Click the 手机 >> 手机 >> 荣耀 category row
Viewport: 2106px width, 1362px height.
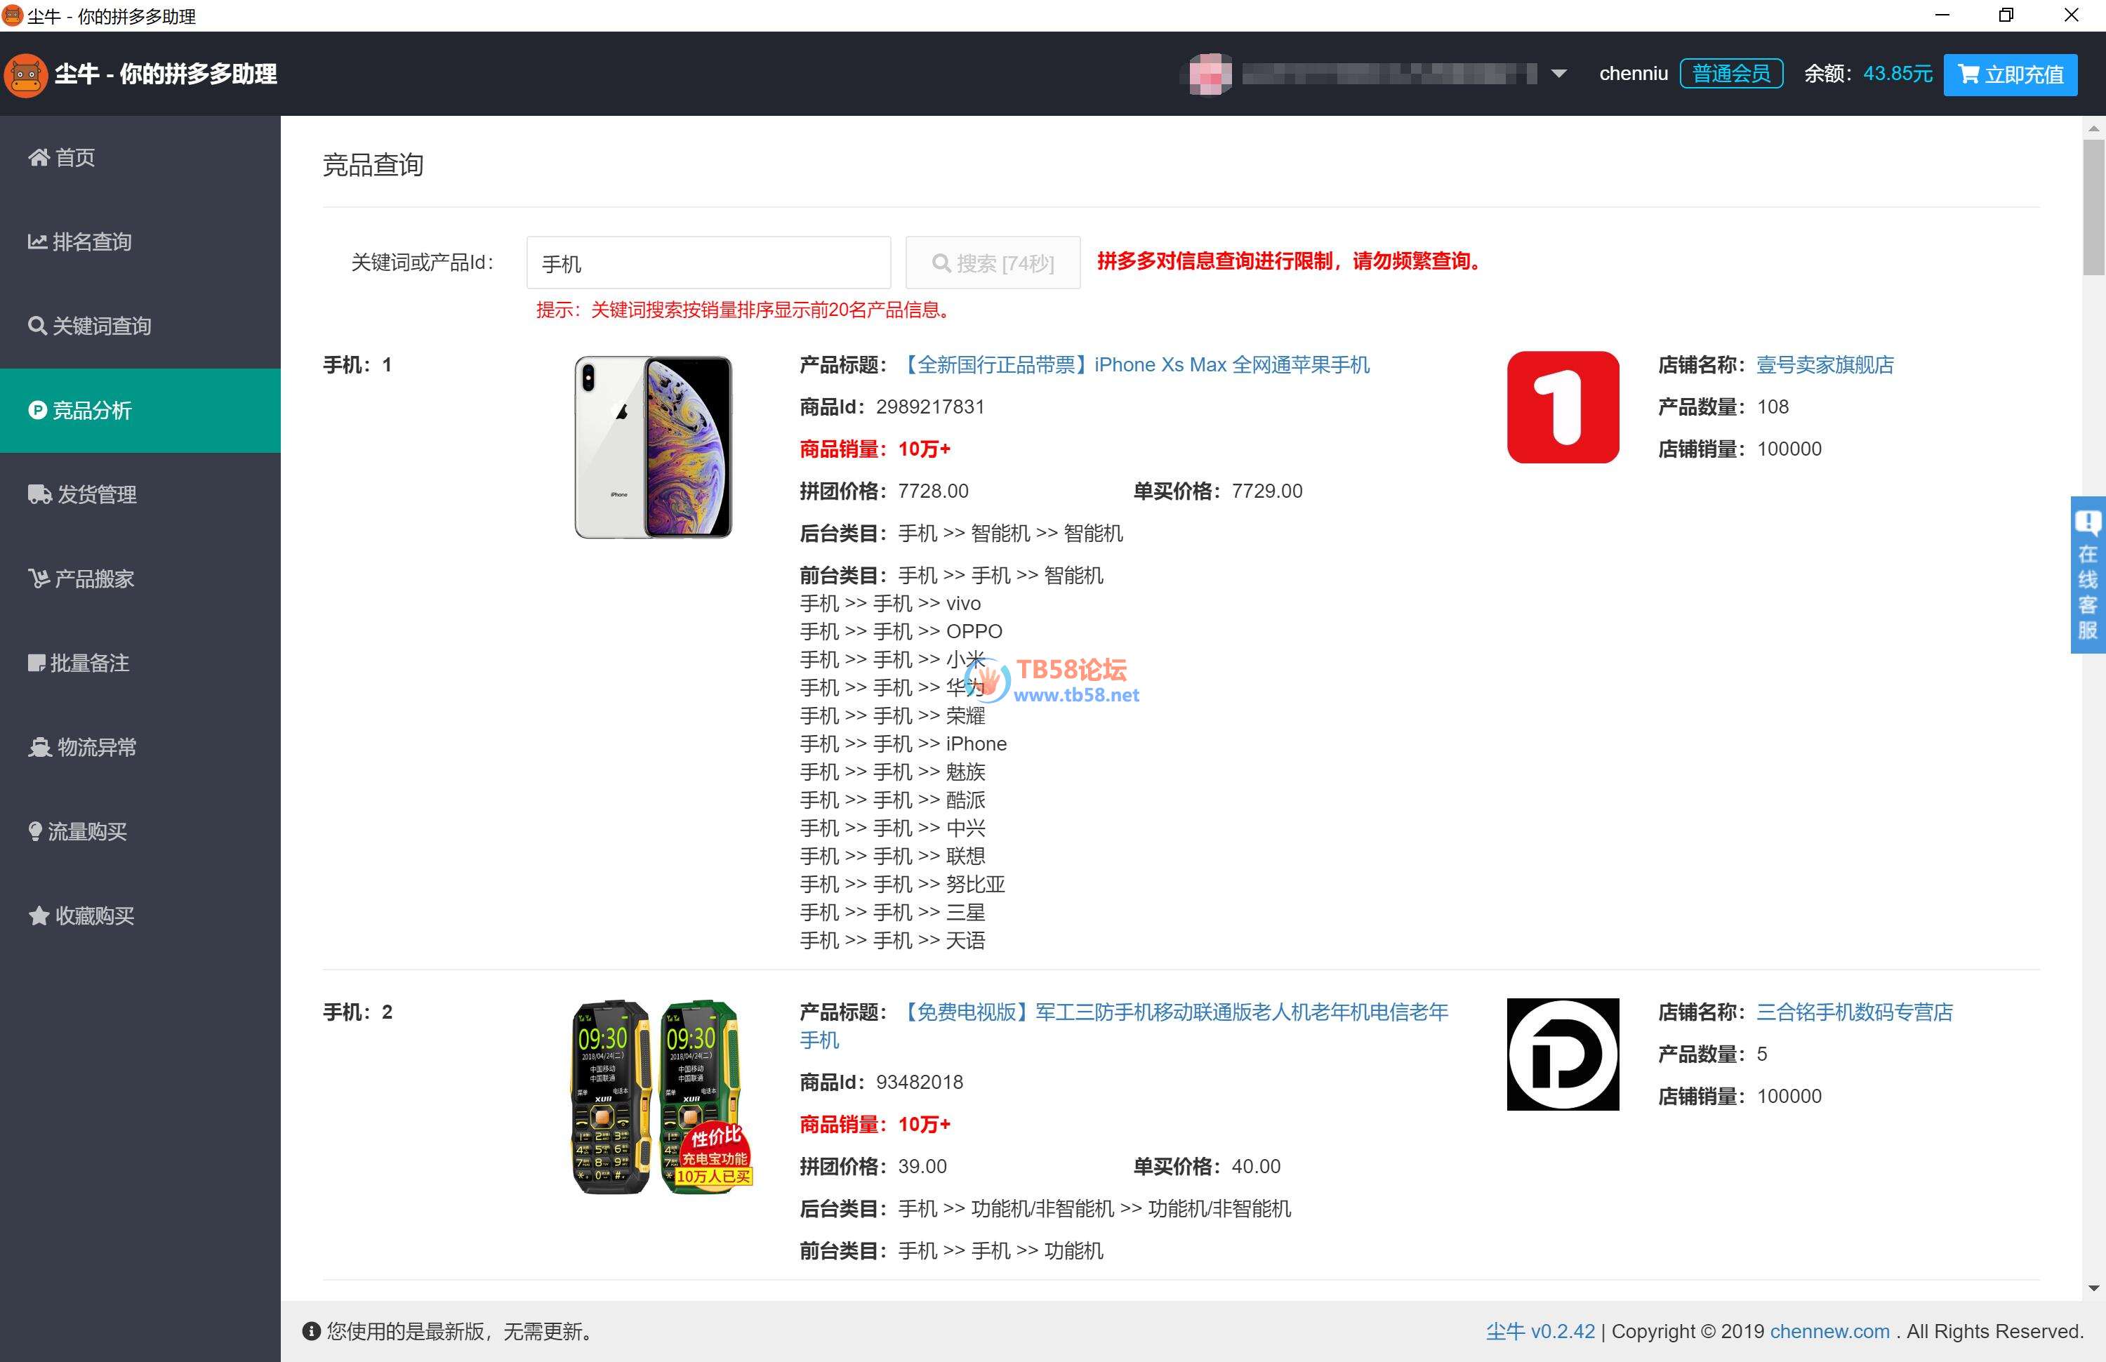coord(892,715)
